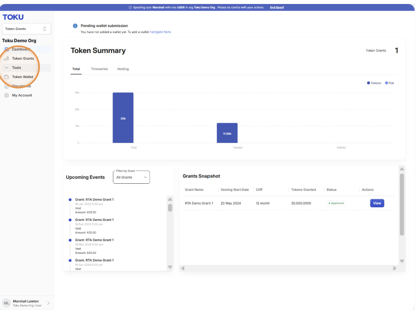This screenshot has height=310, width=415.
Task: Follow the navigate here link
Action: coord(160,32)
